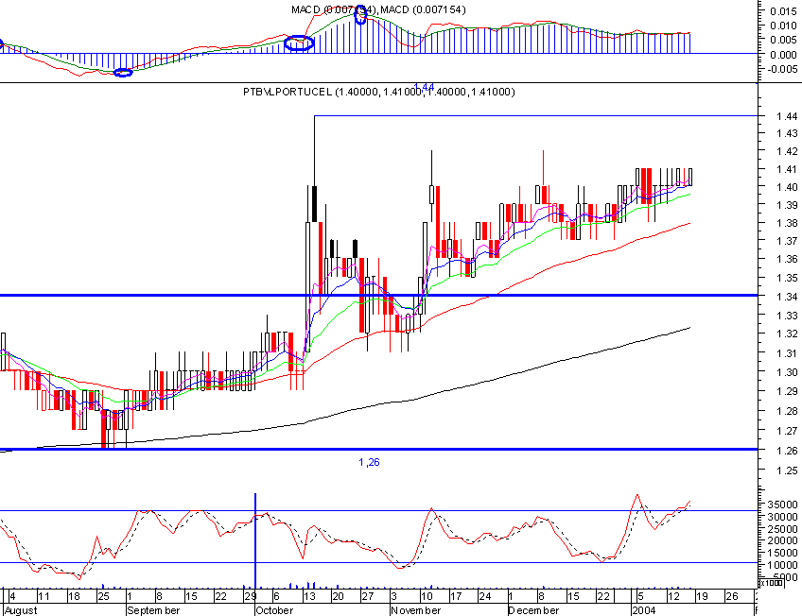
Task: Click date 17 on the time axis
Action: click(456, 596)
